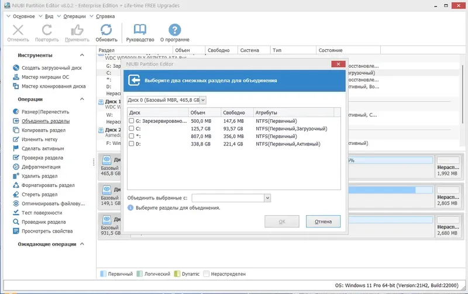
Task: Click the Тест поверхности icon
Action: (16, 213)
